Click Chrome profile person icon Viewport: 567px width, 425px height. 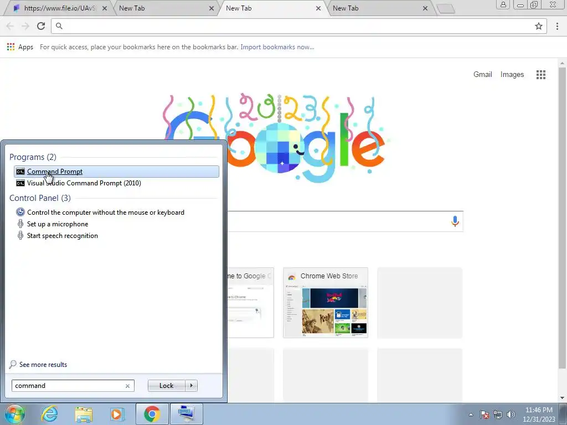[x=503, y=4]
